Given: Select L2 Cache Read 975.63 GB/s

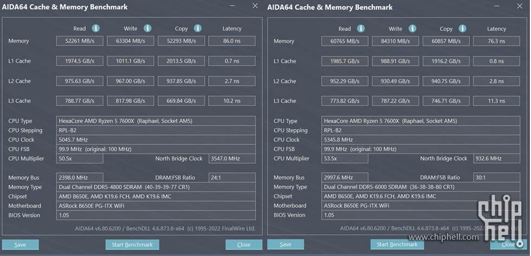Looking at the screenshot, I should (80, 81).
